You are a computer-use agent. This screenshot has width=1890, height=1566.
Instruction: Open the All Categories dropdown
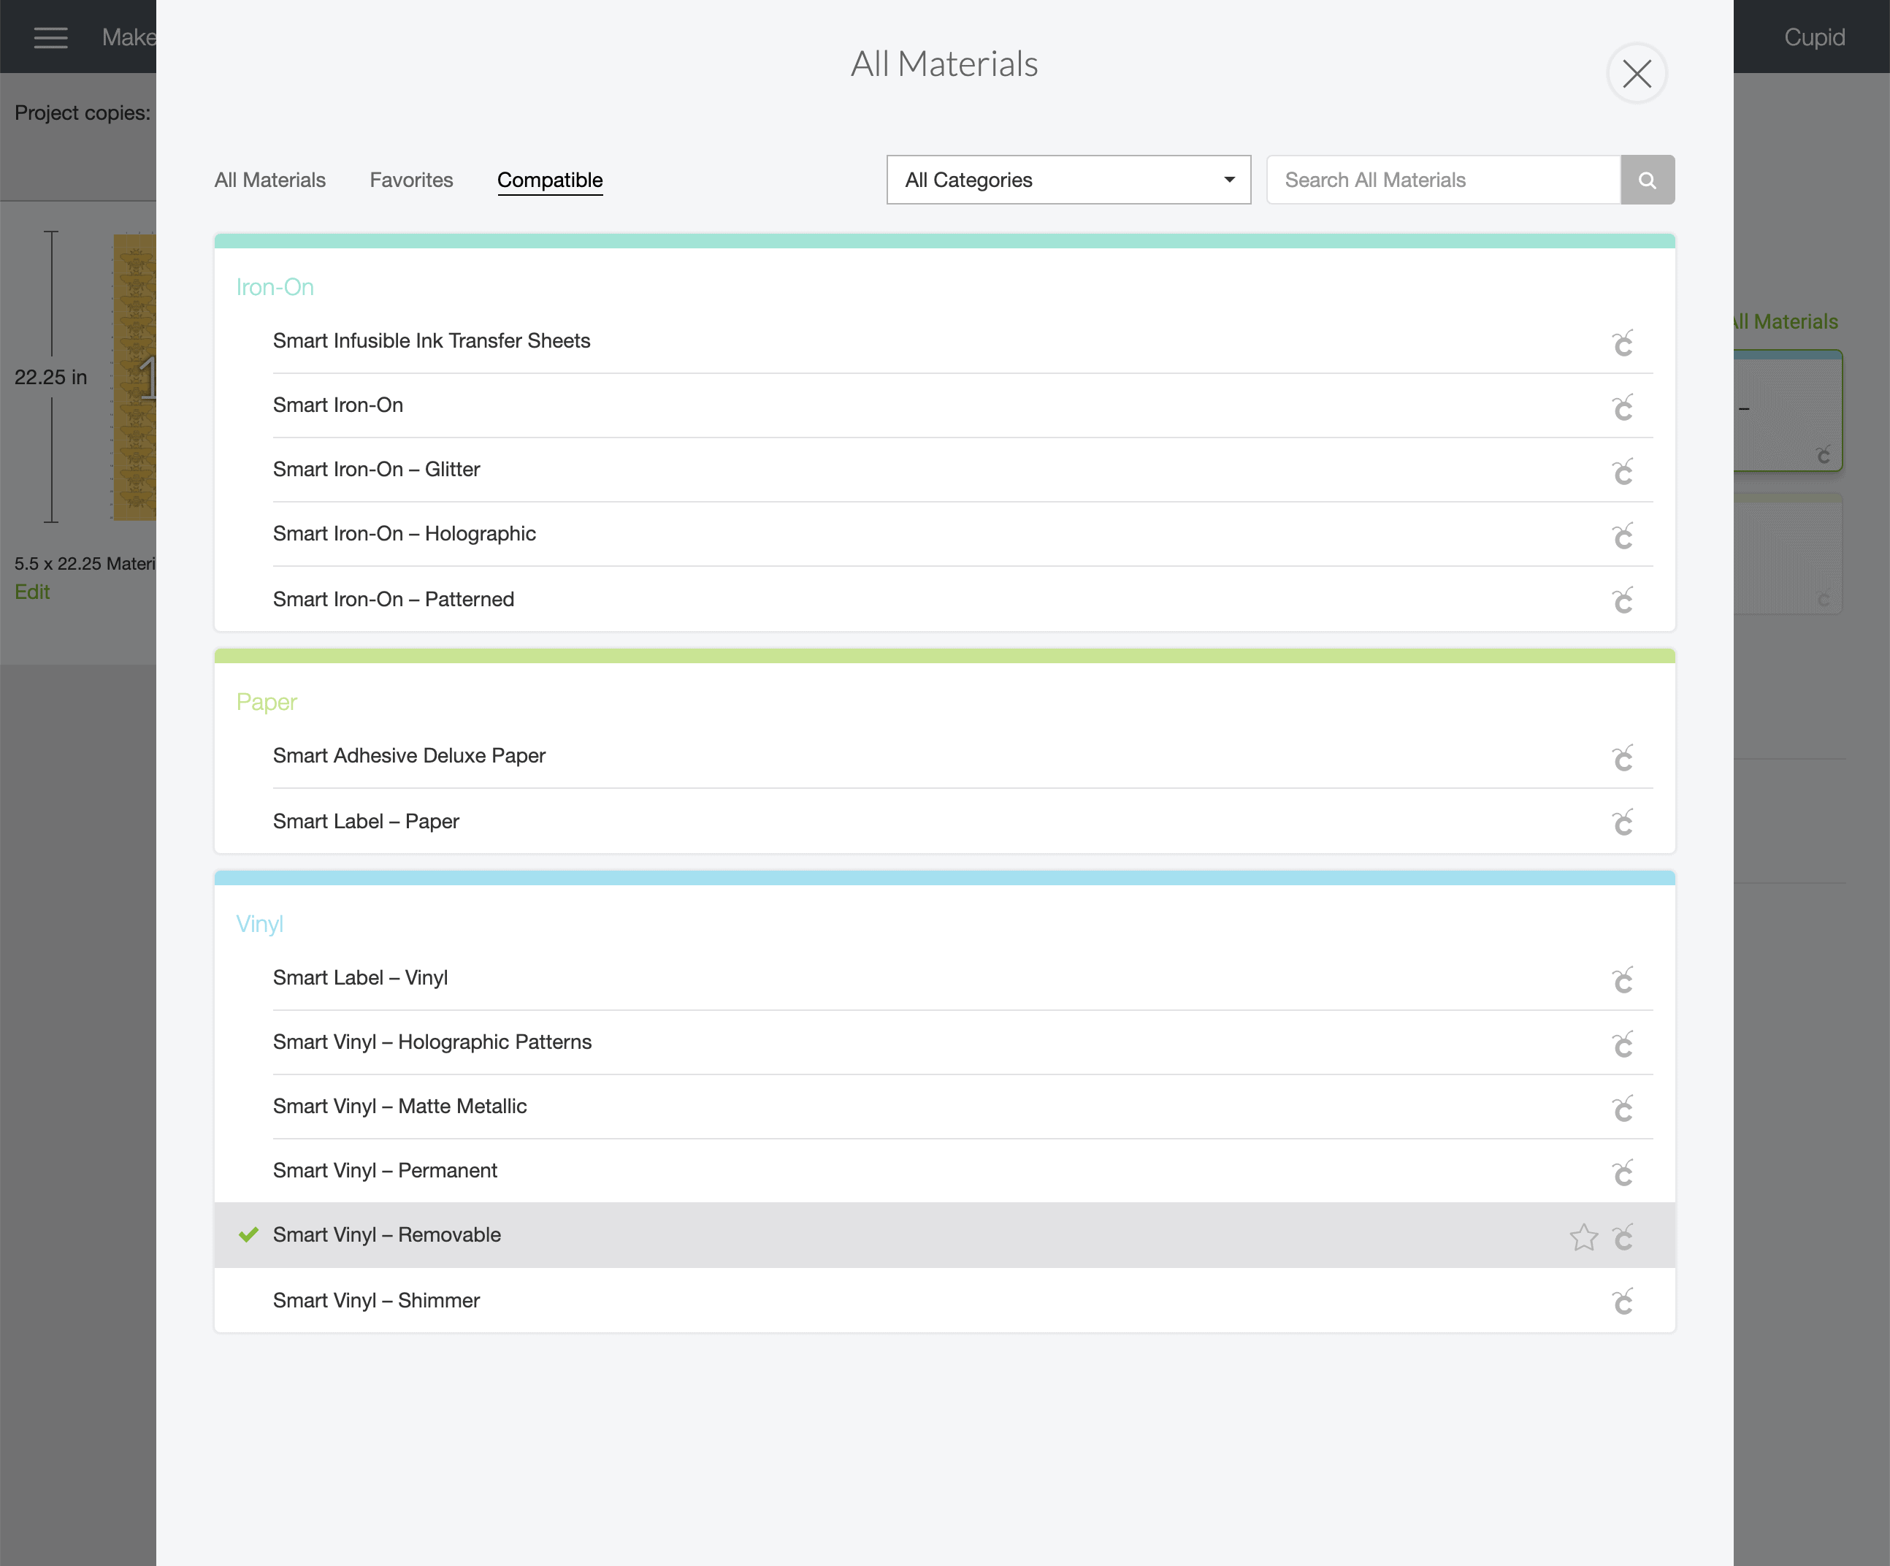pos(1068,180)
